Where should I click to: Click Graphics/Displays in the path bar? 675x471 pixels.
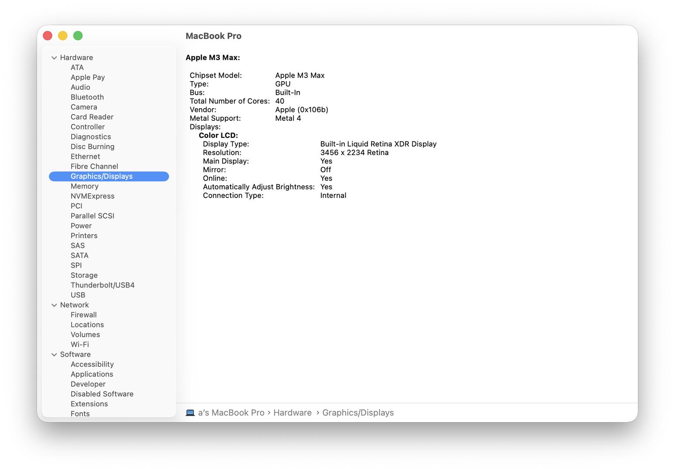tap(358, 413)
